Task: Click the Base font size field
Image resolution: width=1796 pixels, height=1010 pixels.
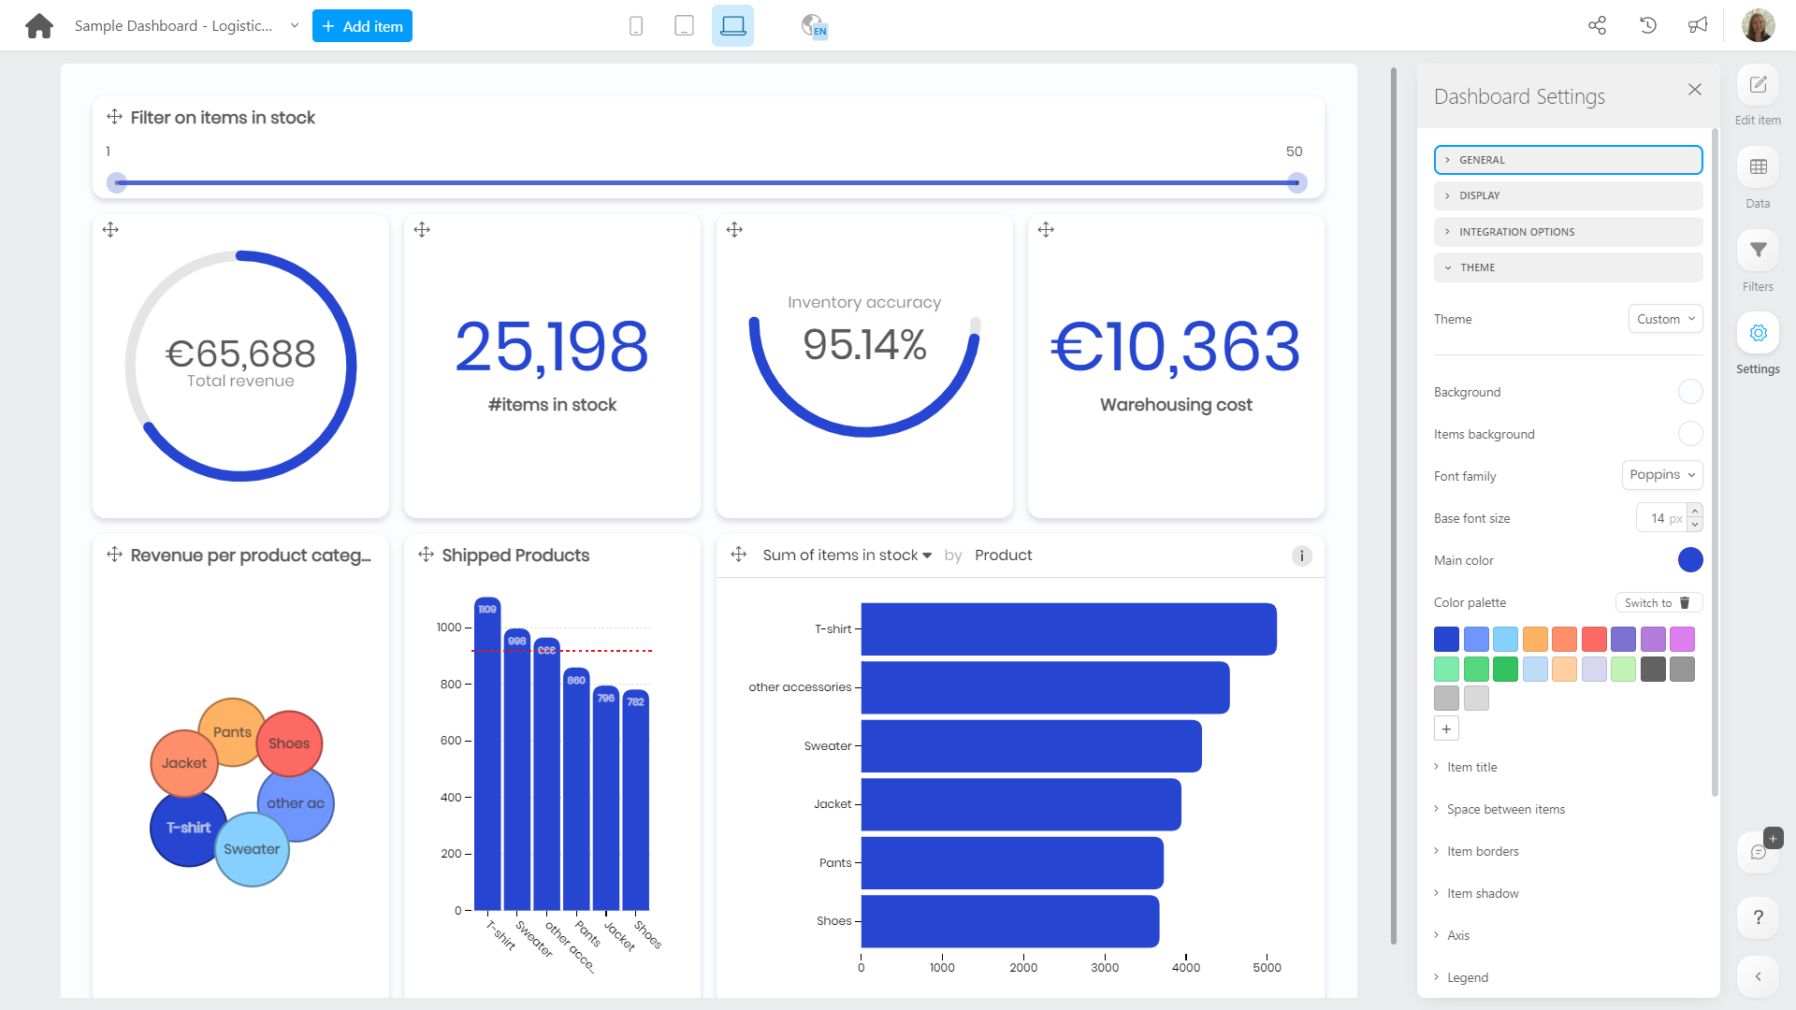Action: 1657,518
